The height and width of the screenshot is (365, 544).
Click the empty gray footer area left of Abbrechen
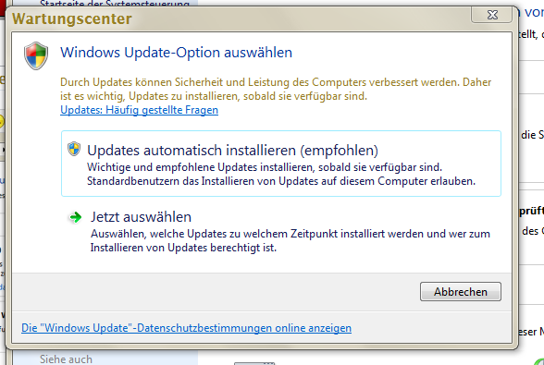tap(215, 291)
